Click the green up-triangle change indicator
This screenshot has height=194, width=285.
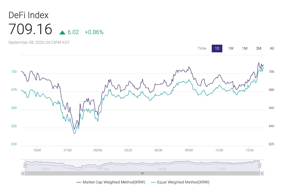coord(62,33)
